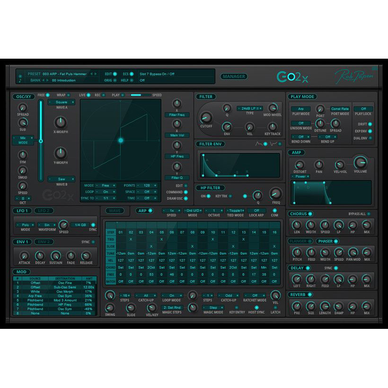Click the HP filter FREQ knob
Image resolution: width=388 pixels, height=388 pixels.
point(276,194)
